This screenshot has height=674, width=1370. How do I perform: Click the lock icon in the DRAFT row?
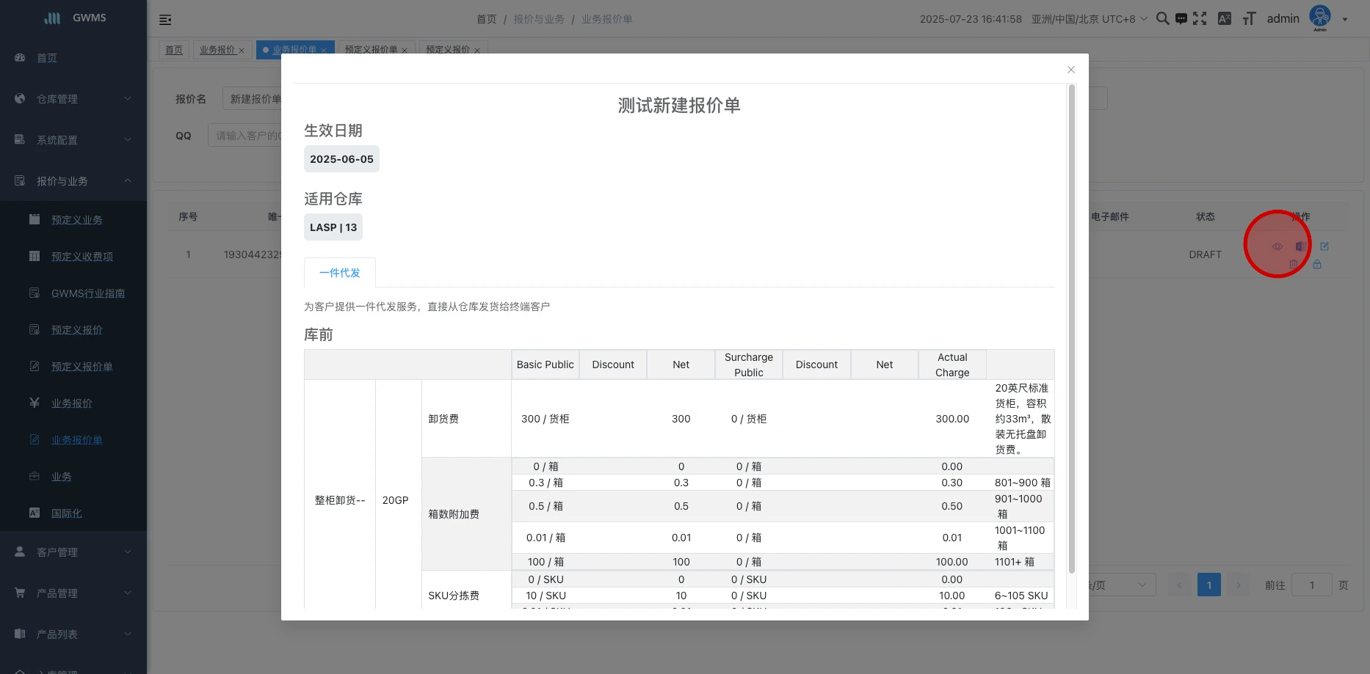click(x=1317, y=264)
